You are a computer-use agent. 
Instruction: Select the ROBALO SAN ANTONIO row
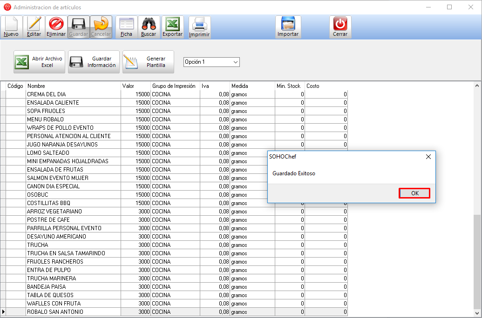pyautogui.click(x=73, y=312)
